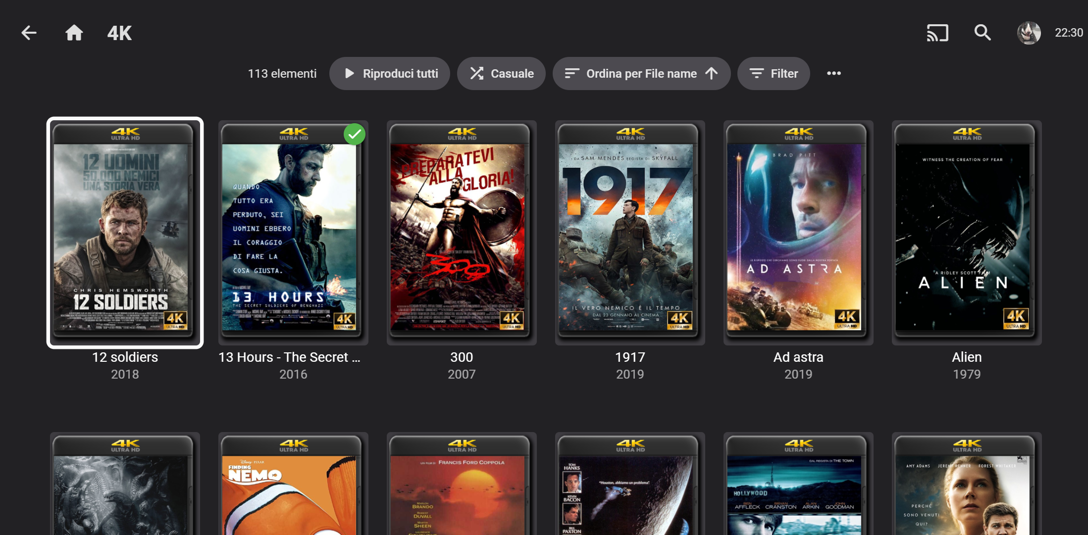1088x535 pixels.
Task: Go back with the left arrow icon
Action: click(x=29, y=33)
